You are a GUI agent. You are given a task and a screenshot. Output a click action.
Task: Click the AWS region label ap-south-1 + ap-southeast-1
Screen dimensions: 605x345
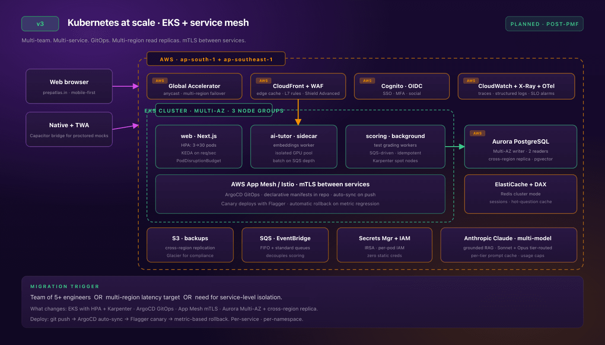tap(216, 59)
